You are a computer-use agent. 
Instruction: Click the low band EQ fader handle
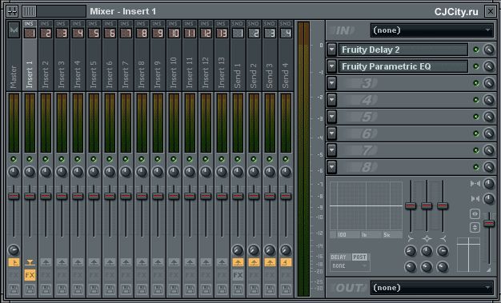tap(411, 206)
